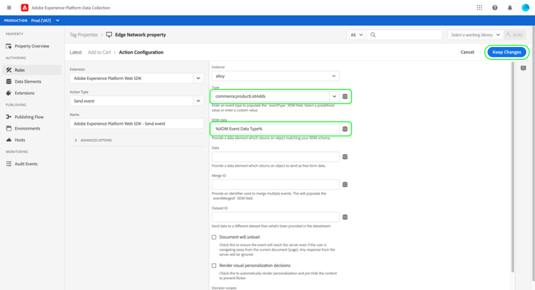Viewport: 535px width, 290px height.
Task: Enable Render visual personalization decisions
Action: pyautogui.click(x=214, y=266)
